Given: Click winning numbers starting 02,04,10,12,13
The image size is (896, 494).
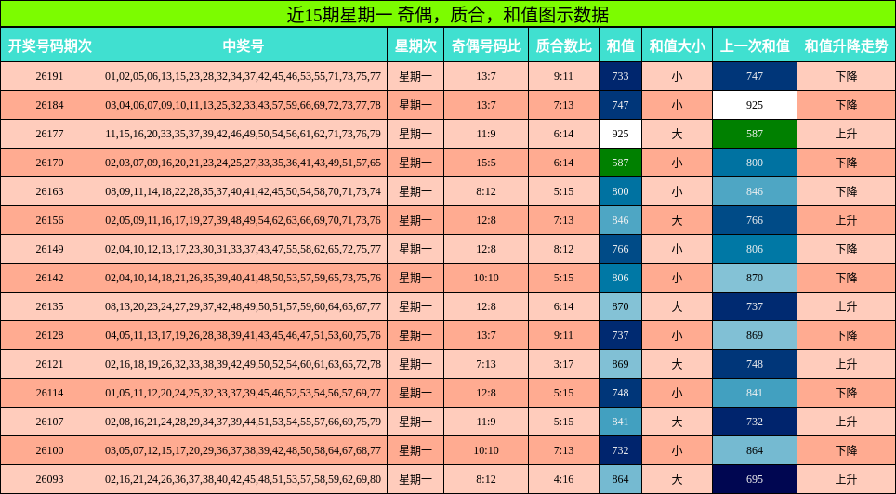Looking at the screenshot, I should pyautogui.click(x=243, y=249).
